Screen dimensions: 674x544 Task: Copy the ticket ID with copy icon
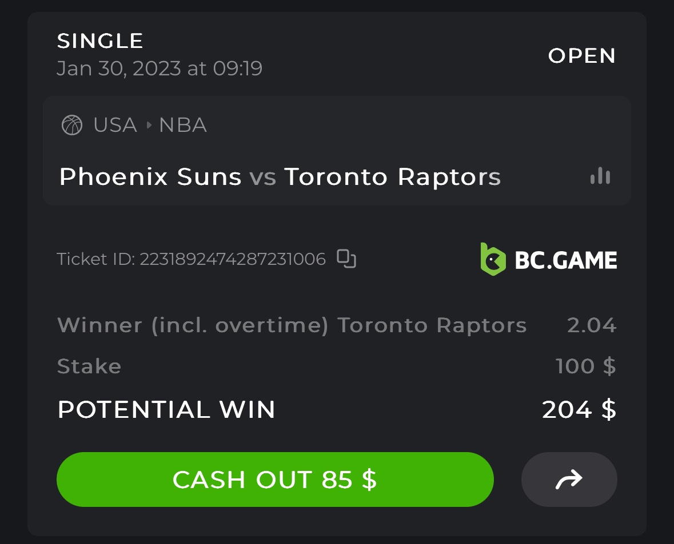[x=346, y=259]
